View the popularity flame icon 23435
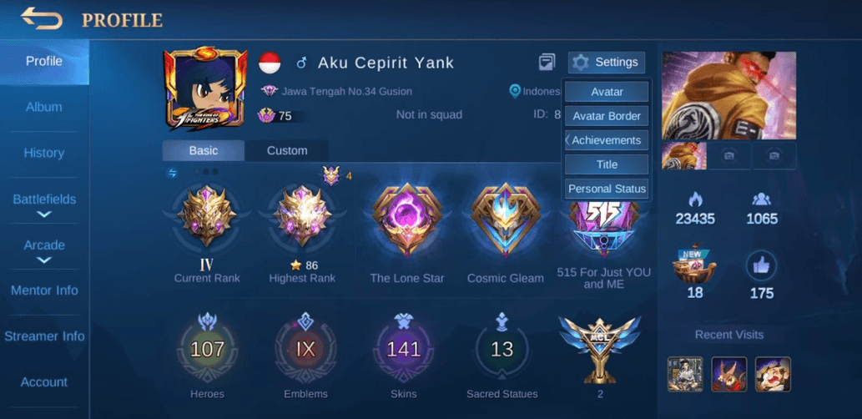This screenshot has height=419, width=862. pyautogui.click(x=695, y=199)
